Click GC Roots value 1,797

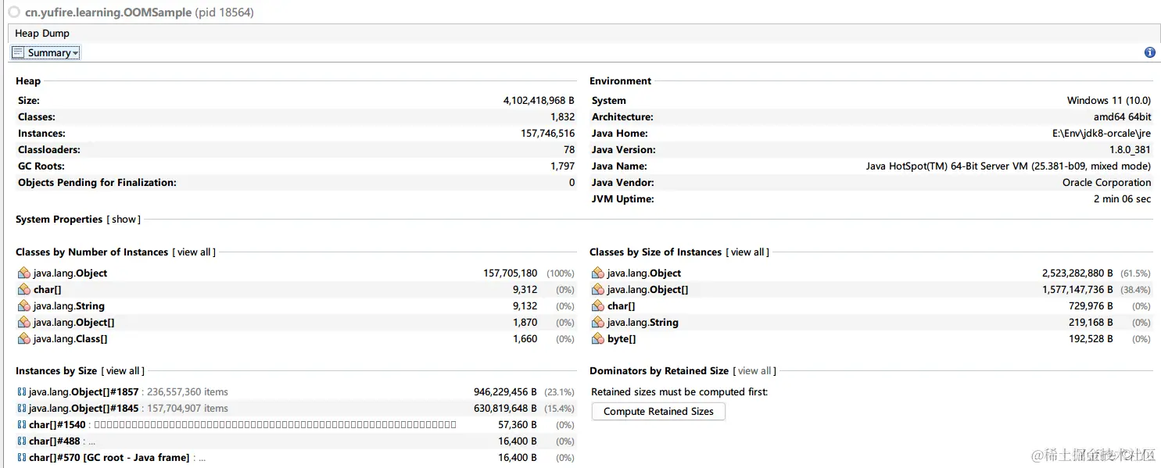point(563,166)
